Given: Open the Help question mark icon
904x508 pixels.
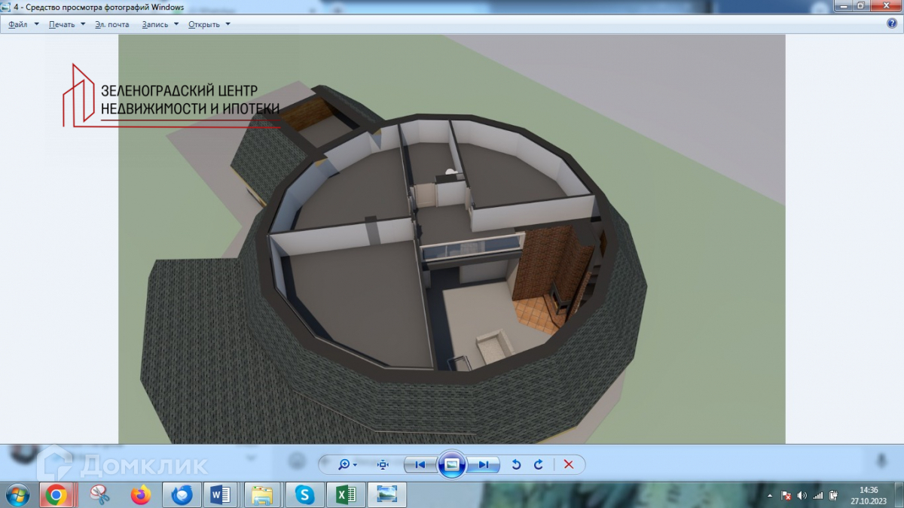Looking at the screenshot, I should [x=892, y=23].
